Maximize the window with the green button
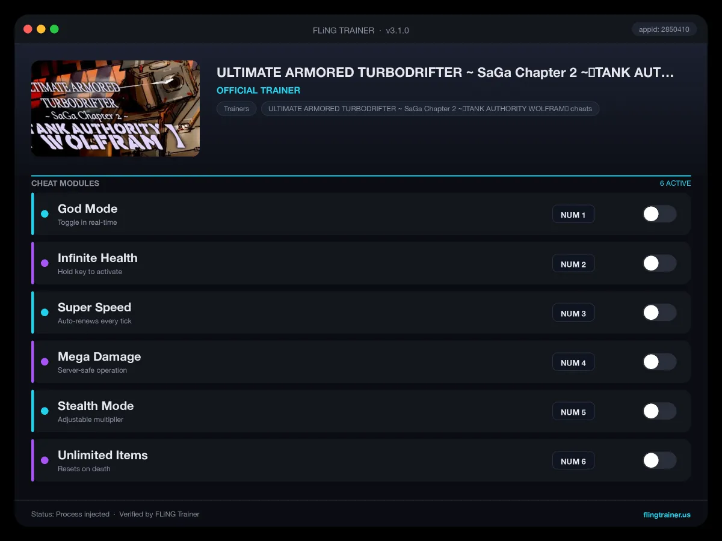Screen dimensions: 722x541 54,29
